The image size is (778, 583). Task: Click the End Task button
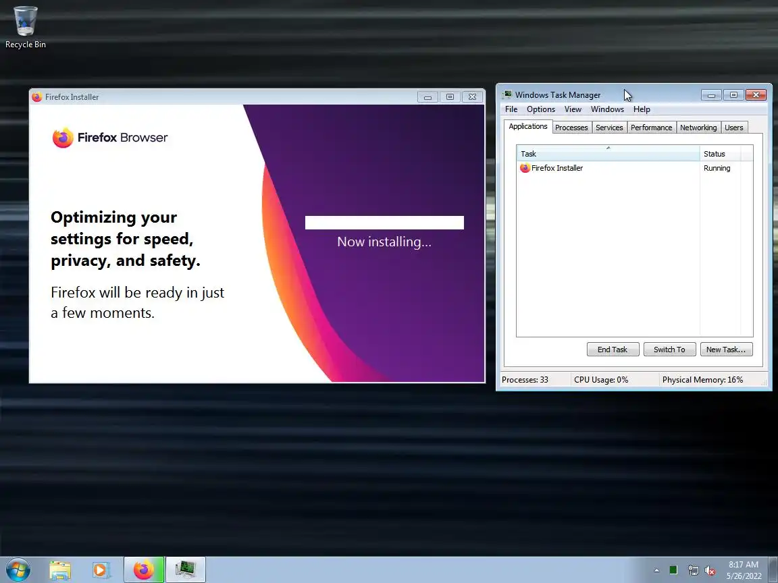(613, 350)
